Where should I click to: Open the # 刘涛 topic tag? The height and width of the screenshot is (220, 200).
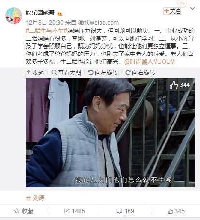pos(35,198)
